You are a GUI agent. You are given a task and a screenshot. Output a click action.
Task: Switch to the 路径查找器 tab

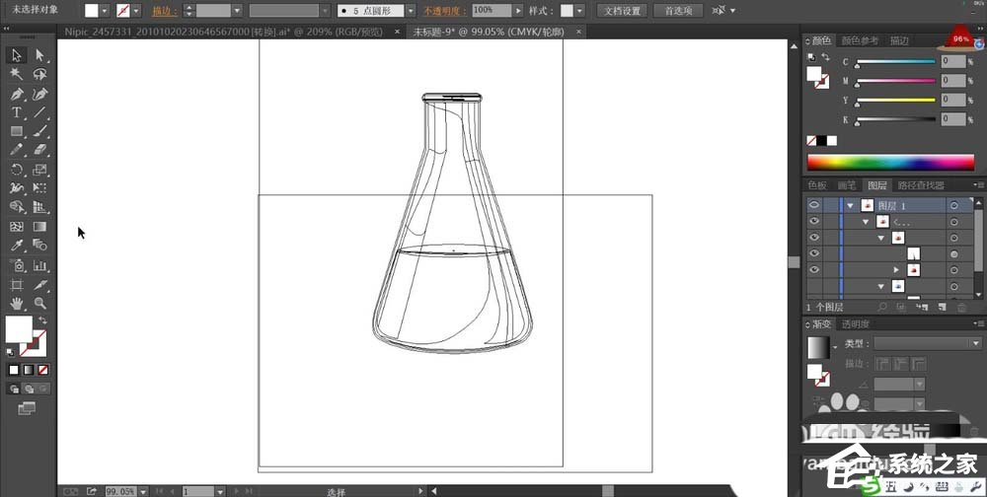point(919,185)
